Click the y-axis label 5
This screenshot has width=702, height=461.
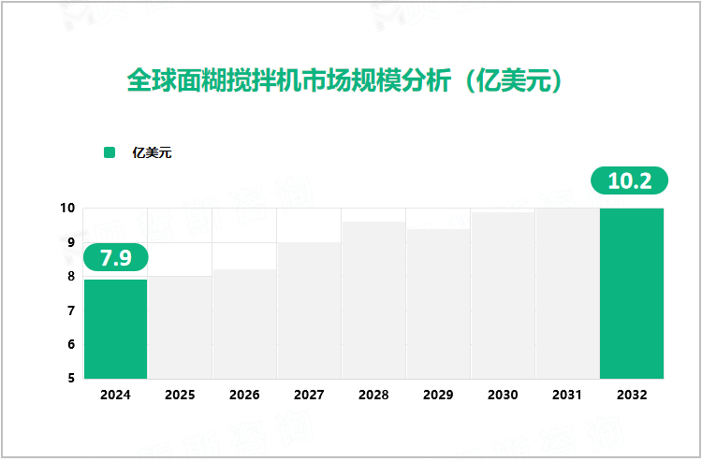point(71,379)
